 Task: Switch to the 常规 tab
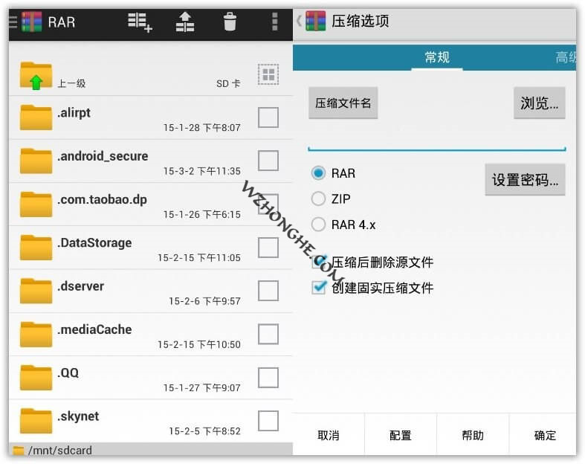[436, 57]
